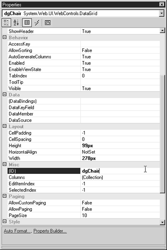Collapse the Layout category
The width and height of the screenshot is (167, 250).
[x=4, y=126]
